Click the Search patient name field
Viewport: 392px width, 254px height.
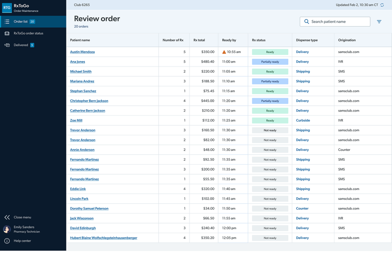click(x=335, y=21)
